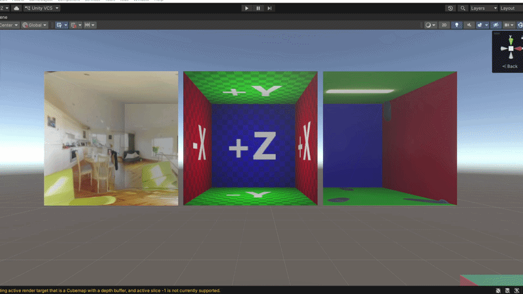Click the last status bar progress icon
The width and height of the screenshot is (523, 294).
click(516, 291)
